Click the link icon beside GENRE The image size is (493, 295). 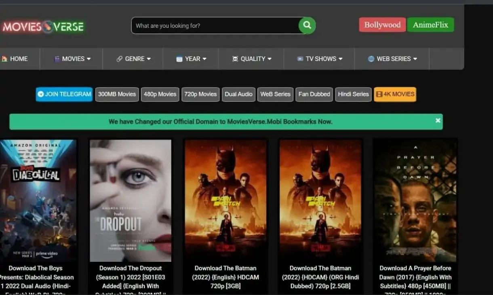tap(120, 59)
